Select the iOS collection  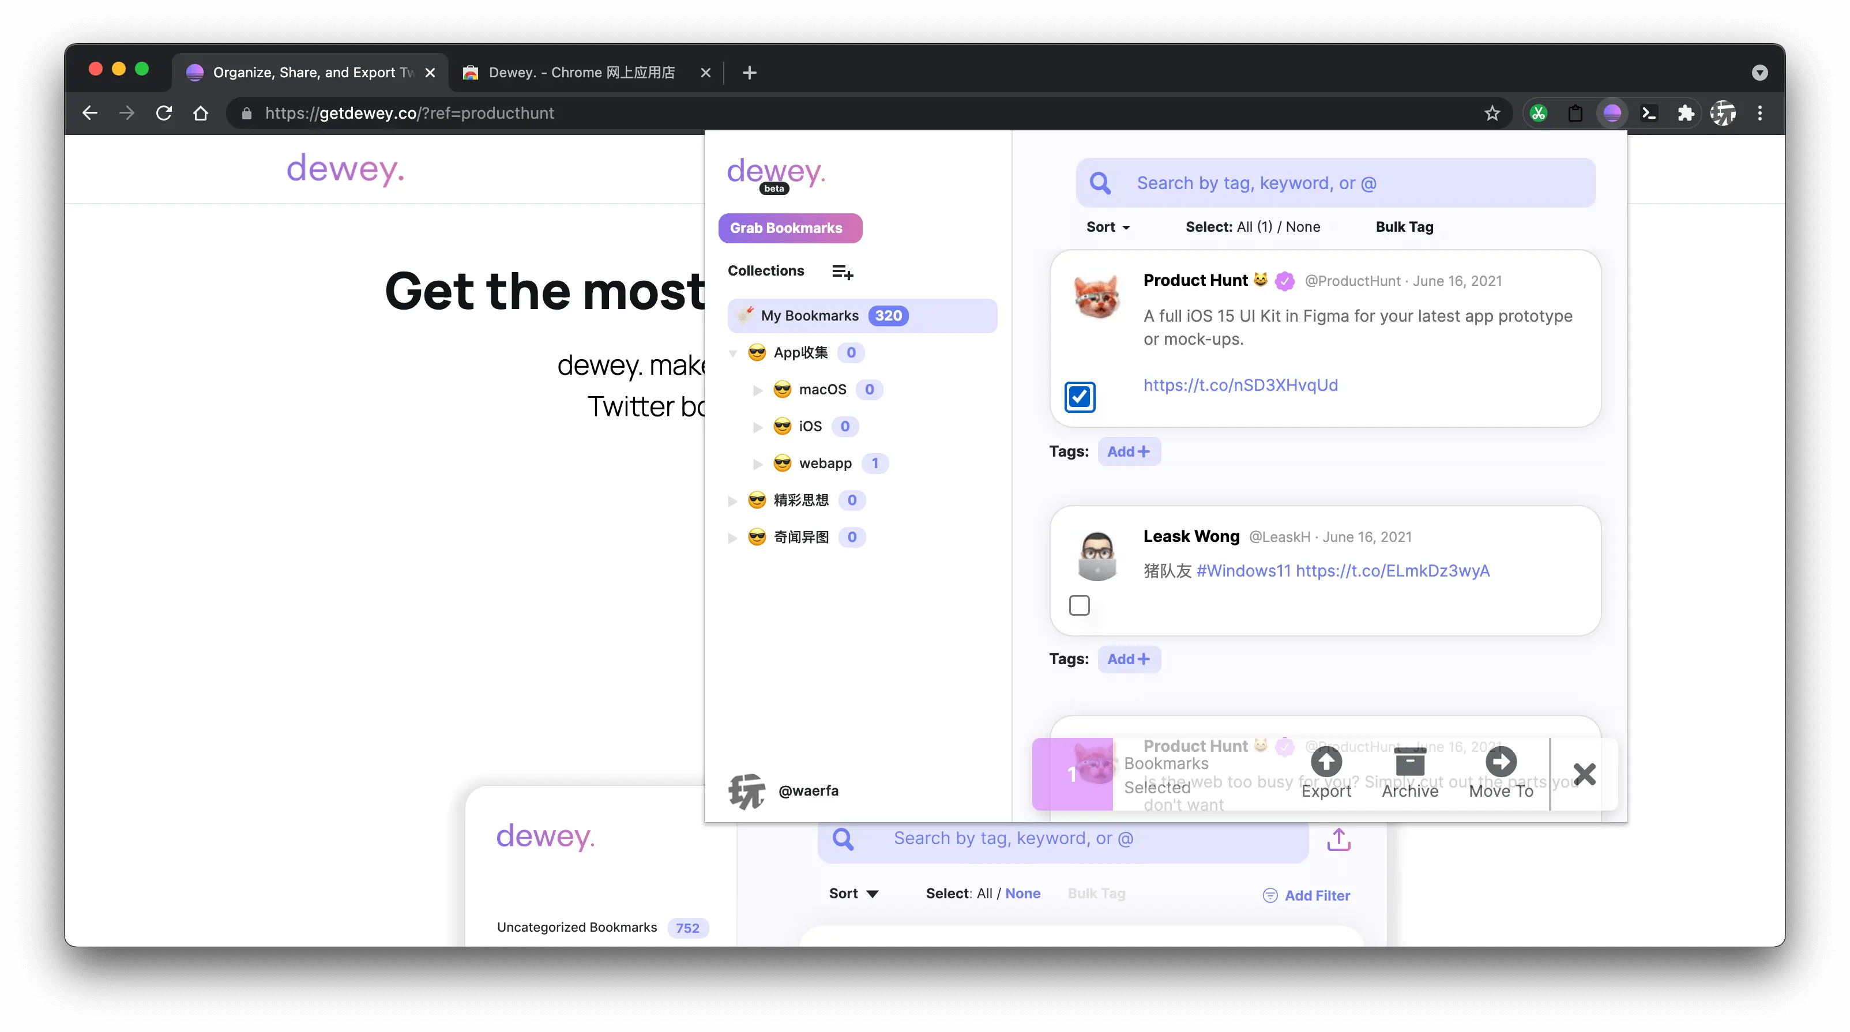810,427
